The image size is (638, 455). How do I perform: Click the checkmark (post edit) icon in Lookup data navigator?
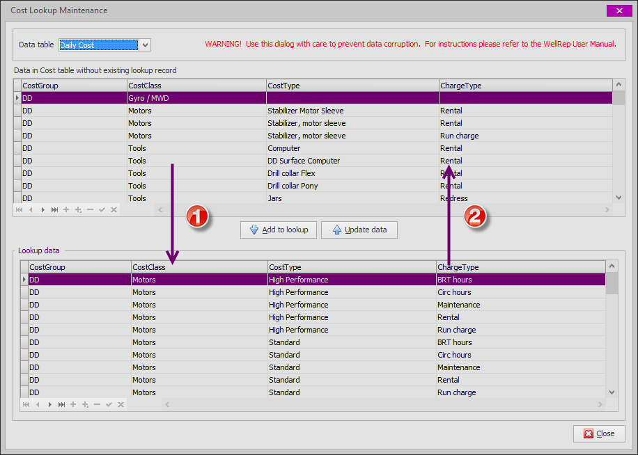click(x=109, y=404)
